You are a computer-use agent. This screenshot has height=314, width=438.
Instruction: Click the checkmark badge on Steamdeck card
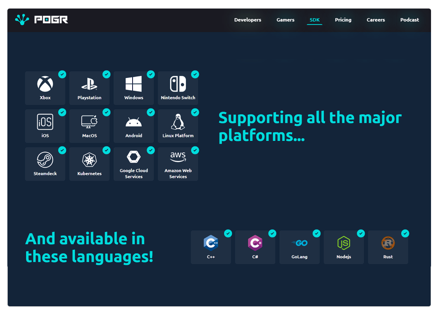pyautogui.click(x=62, y=150)
